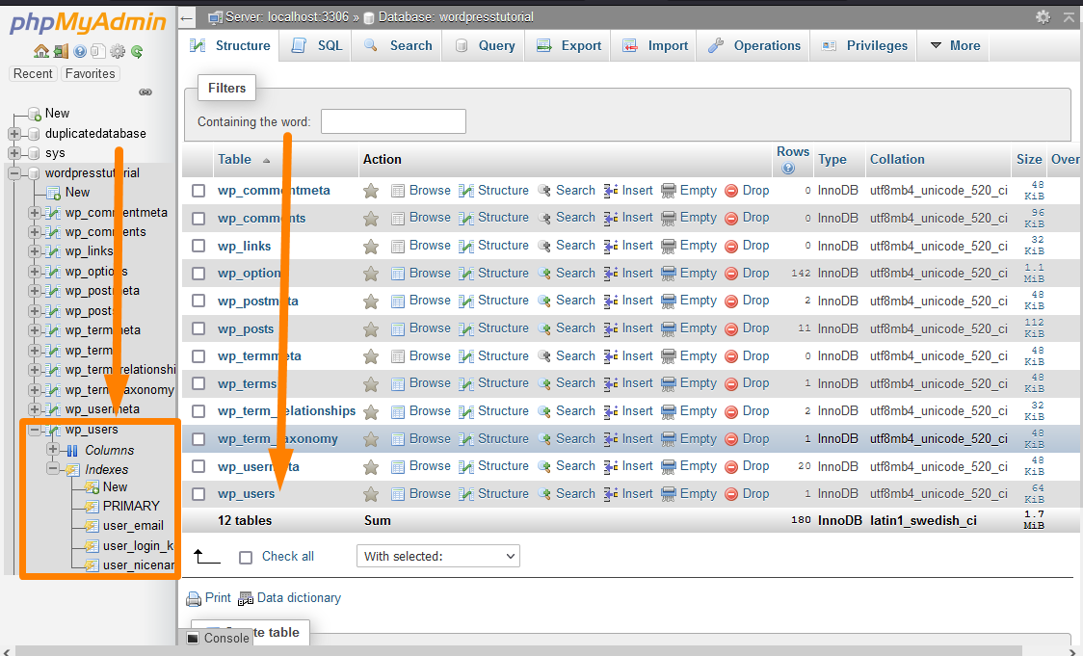This screenshot has height=656, width=1083.
Task: Tick the wp_comments row checkbox
Action: 198,219
